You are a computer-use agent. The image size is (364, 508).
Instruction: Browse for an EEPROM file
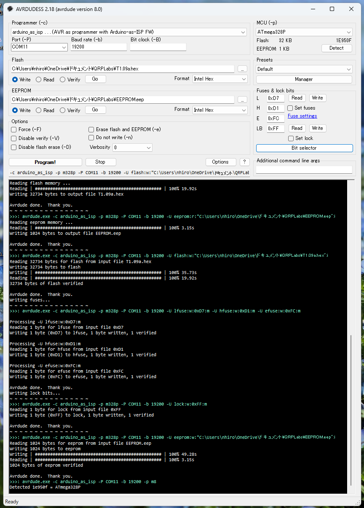click(x=242, y=100)
